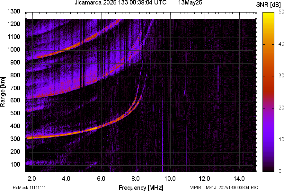The width and height of the screenshot is (284, 191).
Task: Click colorbar tick label '50'
Action: click(x=281, y=12)
